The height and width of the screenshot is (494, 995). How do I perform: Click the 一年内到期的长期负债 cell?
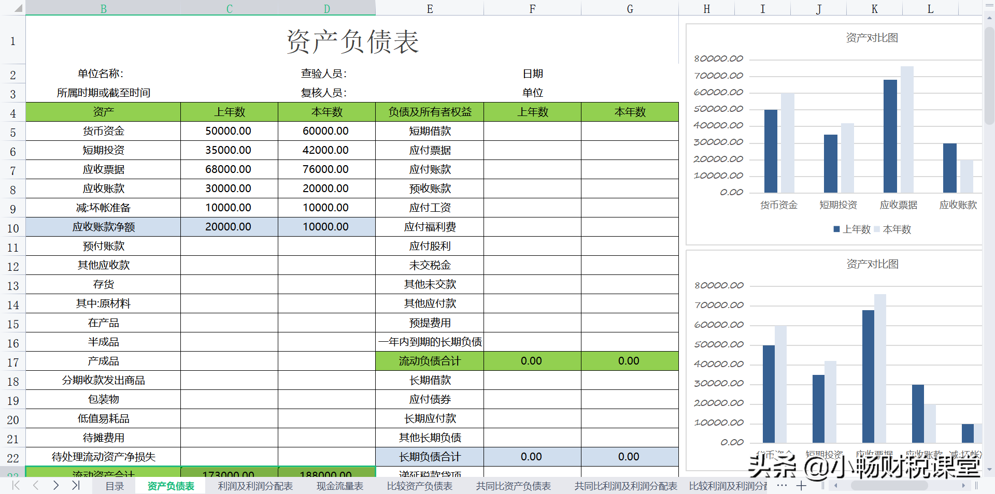pos(430,342)
